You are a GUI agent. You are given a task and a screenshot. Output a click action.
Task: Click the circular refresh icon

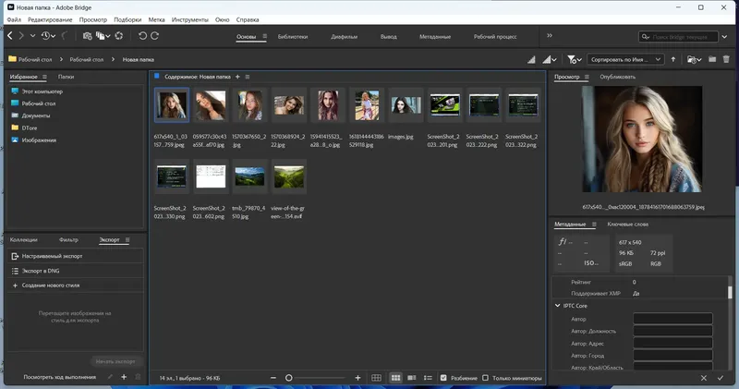tap(119, 36)
